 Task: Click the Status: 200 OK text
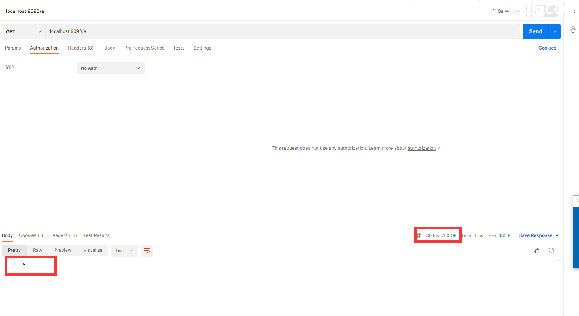point(441,235)
